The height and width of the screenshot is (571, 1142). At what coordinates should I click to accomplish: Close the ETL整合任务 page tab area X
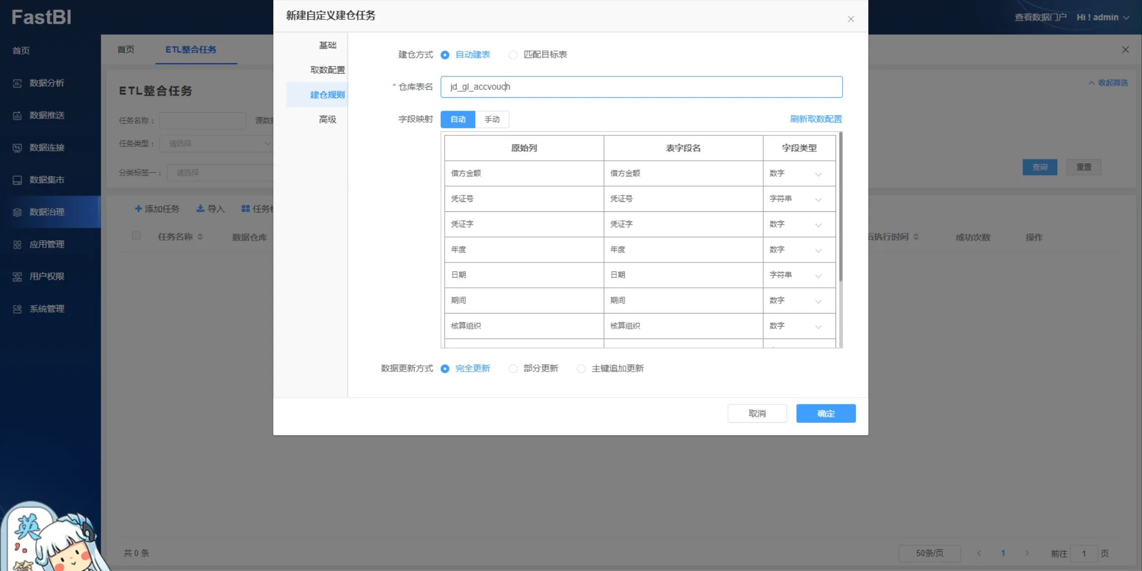pyautogui.click(x=1126, y=50)
